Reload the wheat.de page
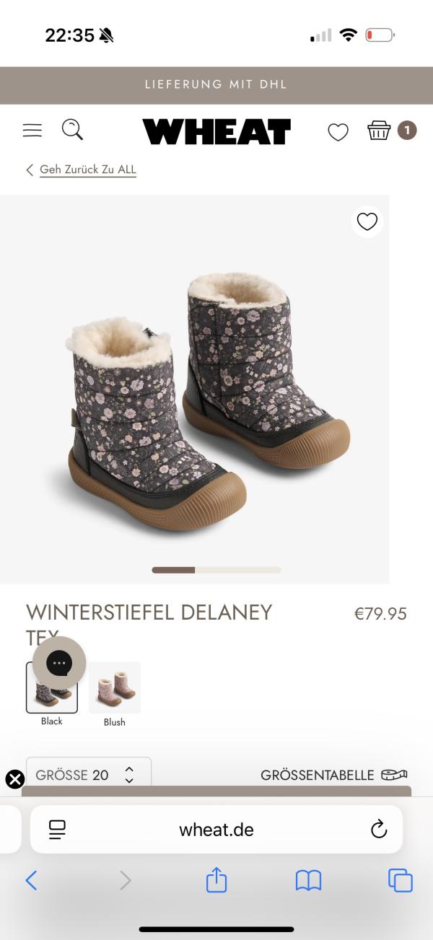This screenshot has width=433, height=940. pyautogui.click(x=379, y=830)
